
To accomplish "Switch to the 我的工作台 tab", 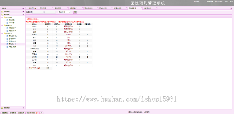I will pyautogui.click(x=32, y=8).
